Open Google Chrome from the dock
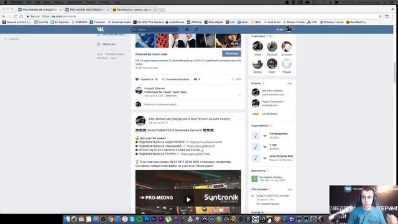This screenshot has height=224, width=398. pyautogui.click(x=111, y=219)
